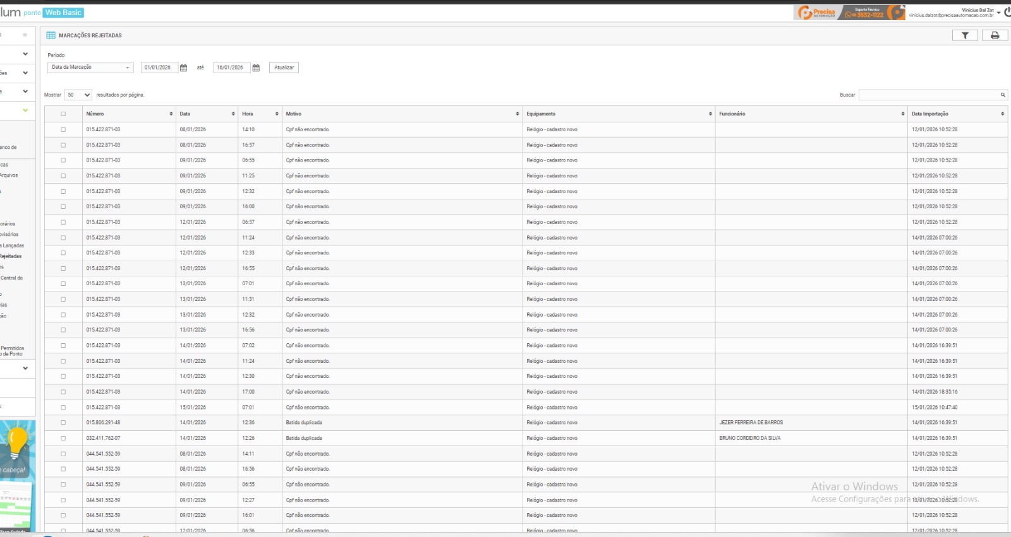Expand the green chevron sidebar section

(25, 110)
